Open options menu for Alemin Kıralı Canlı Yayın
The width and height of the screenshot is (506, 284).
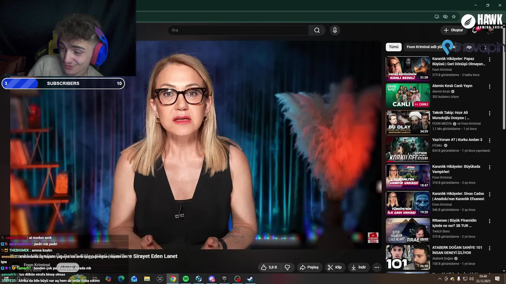click(x=489, y=86)
